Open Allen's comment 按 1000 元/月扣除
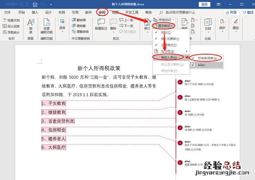255x180 pixels. pyautogui.click(x=194, y=115)
